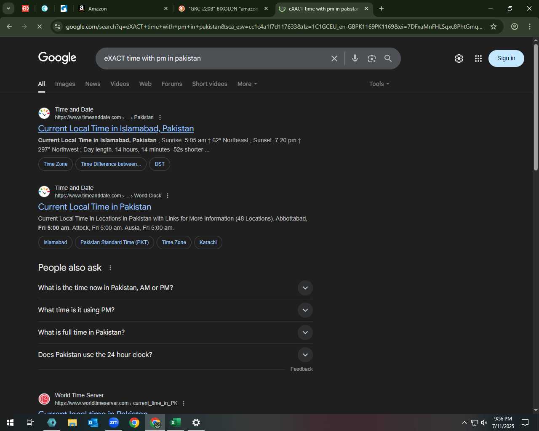The width and height of the screenshot is (539, 431).
Task: Click the Karachi chip
Action: click(x=208, y=242)
